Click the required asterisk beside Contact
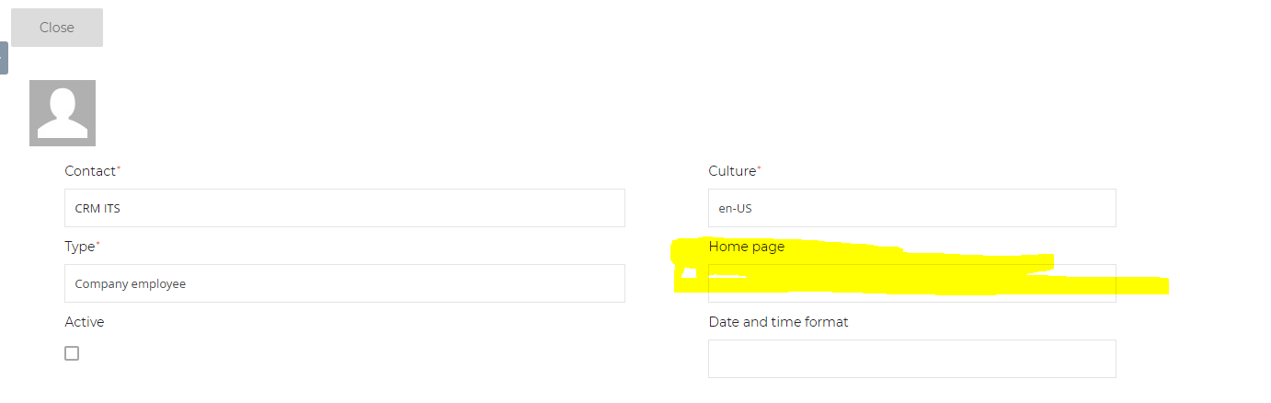 (x=119, y=168)
